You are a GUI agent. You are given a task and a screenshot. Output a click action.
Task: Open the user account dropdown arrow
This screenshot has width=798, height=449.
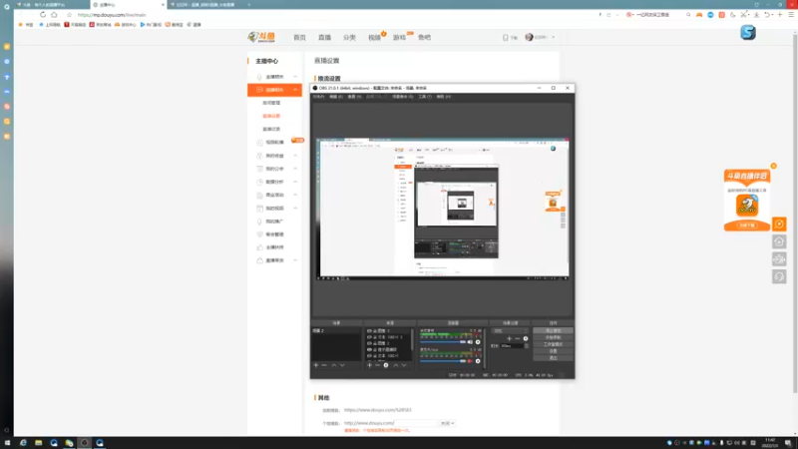pos(554,37)
